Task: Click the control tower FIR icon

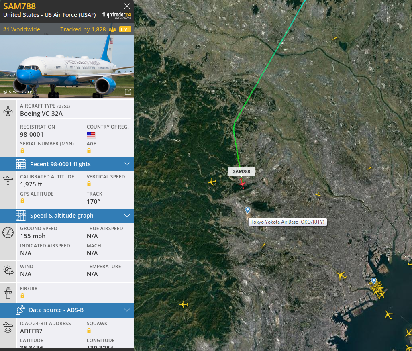Action: pyautogui.click(x=8, y=293)
